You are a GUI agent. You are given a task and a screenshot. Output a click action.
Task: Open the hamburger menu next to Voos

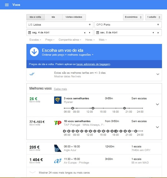[x=7, y=5]
